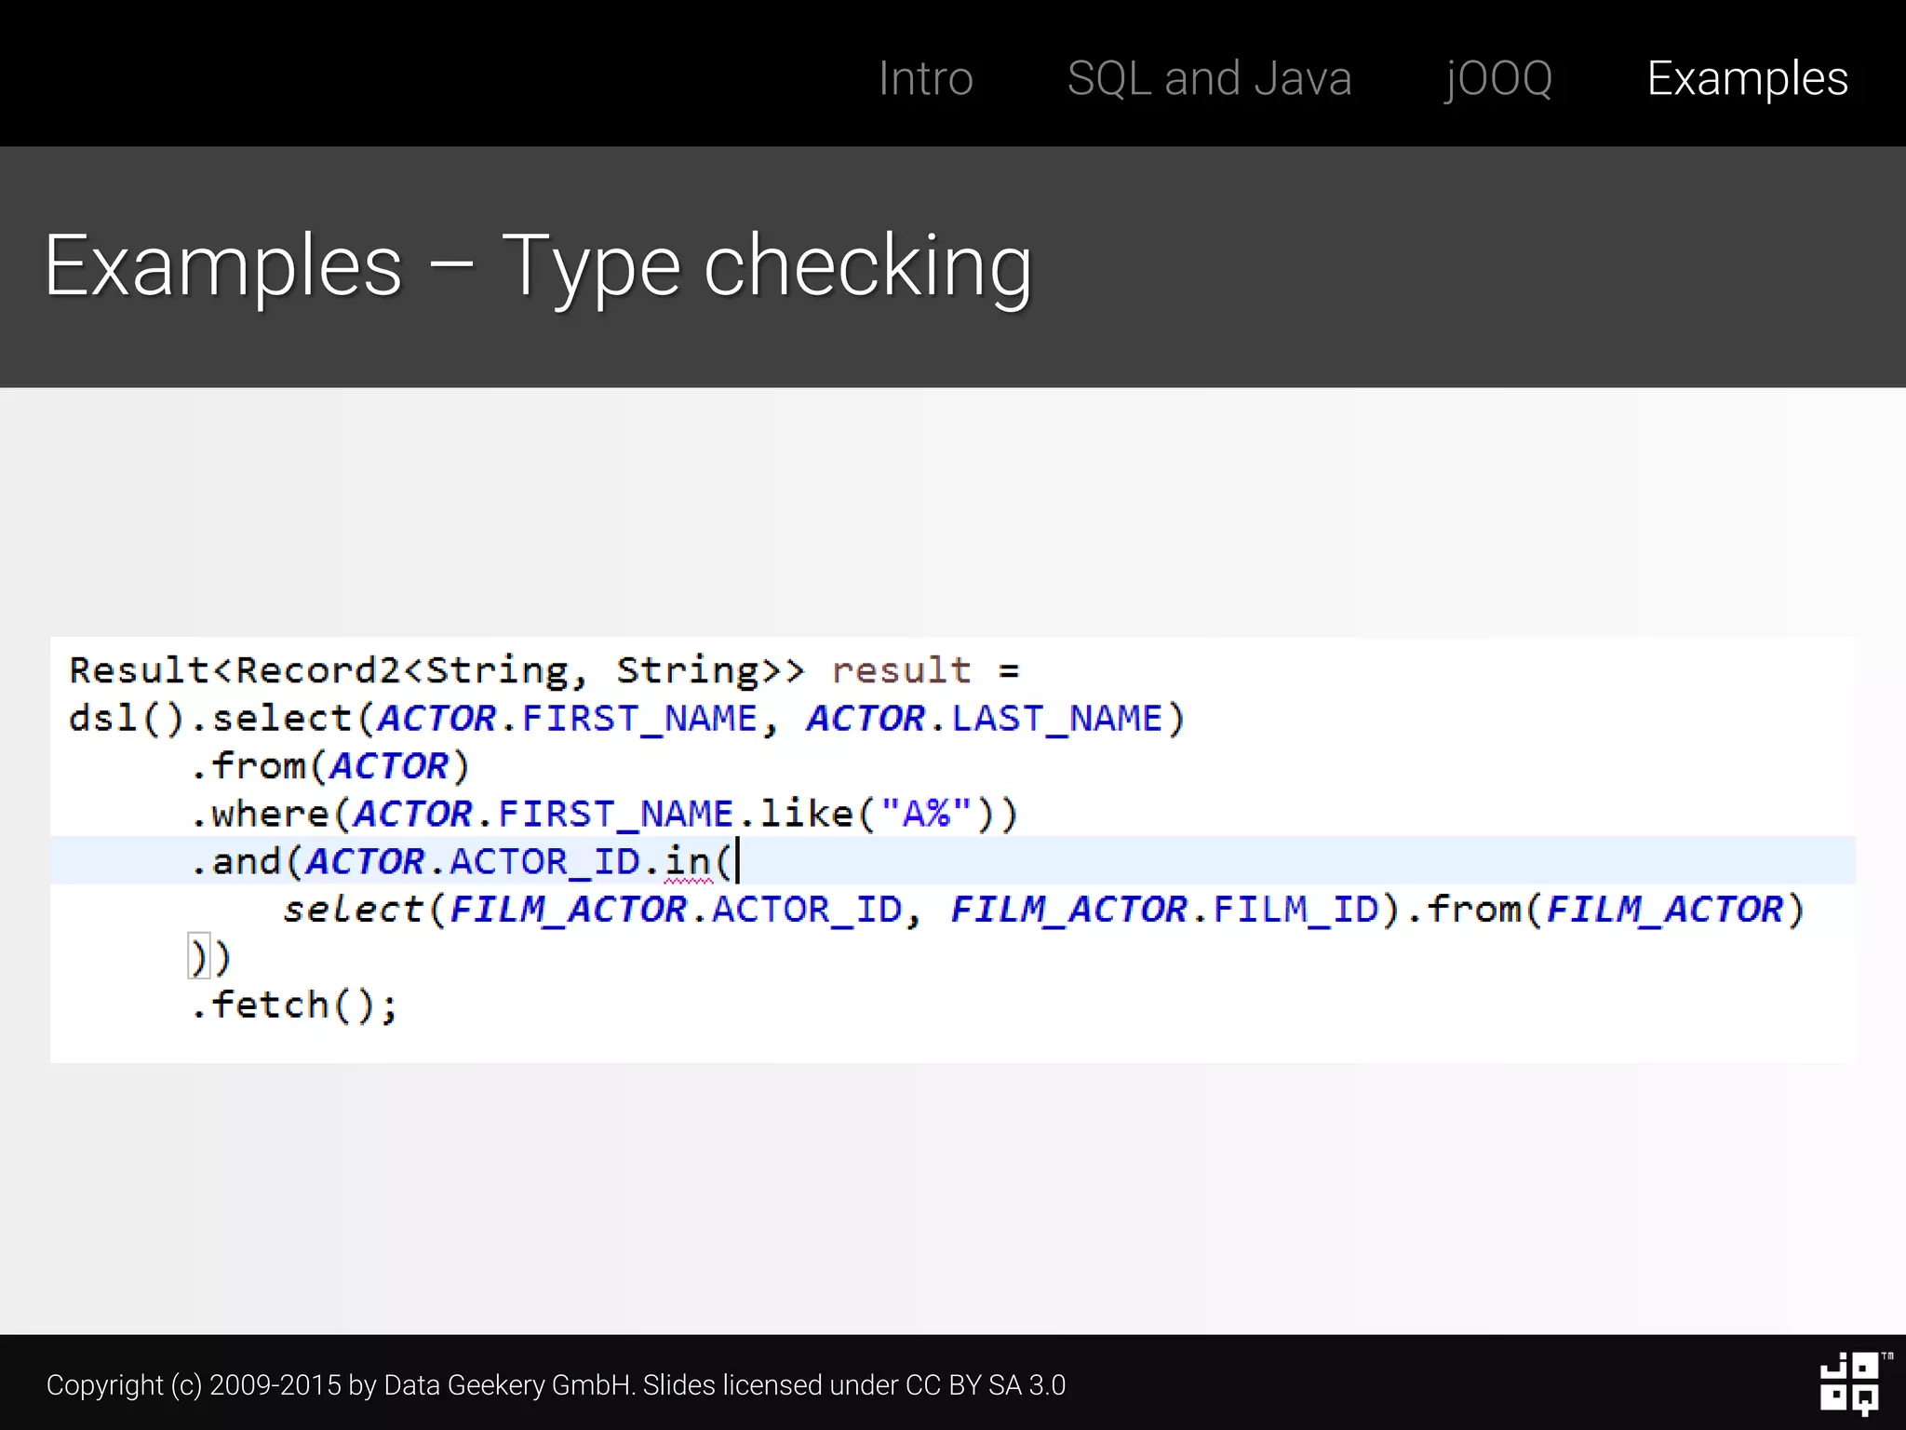
Task: Click the "A%" string literal
Action: tap(926, 814)
